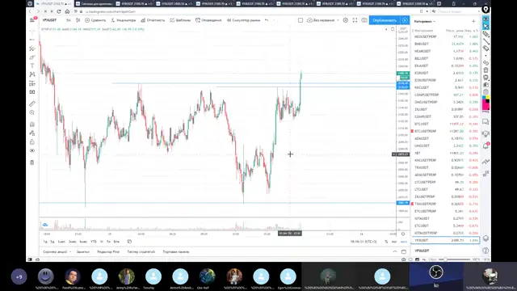517x291 pixels.
Task: Click the Сравнить (Compare) button
Action: pos(95,20)
